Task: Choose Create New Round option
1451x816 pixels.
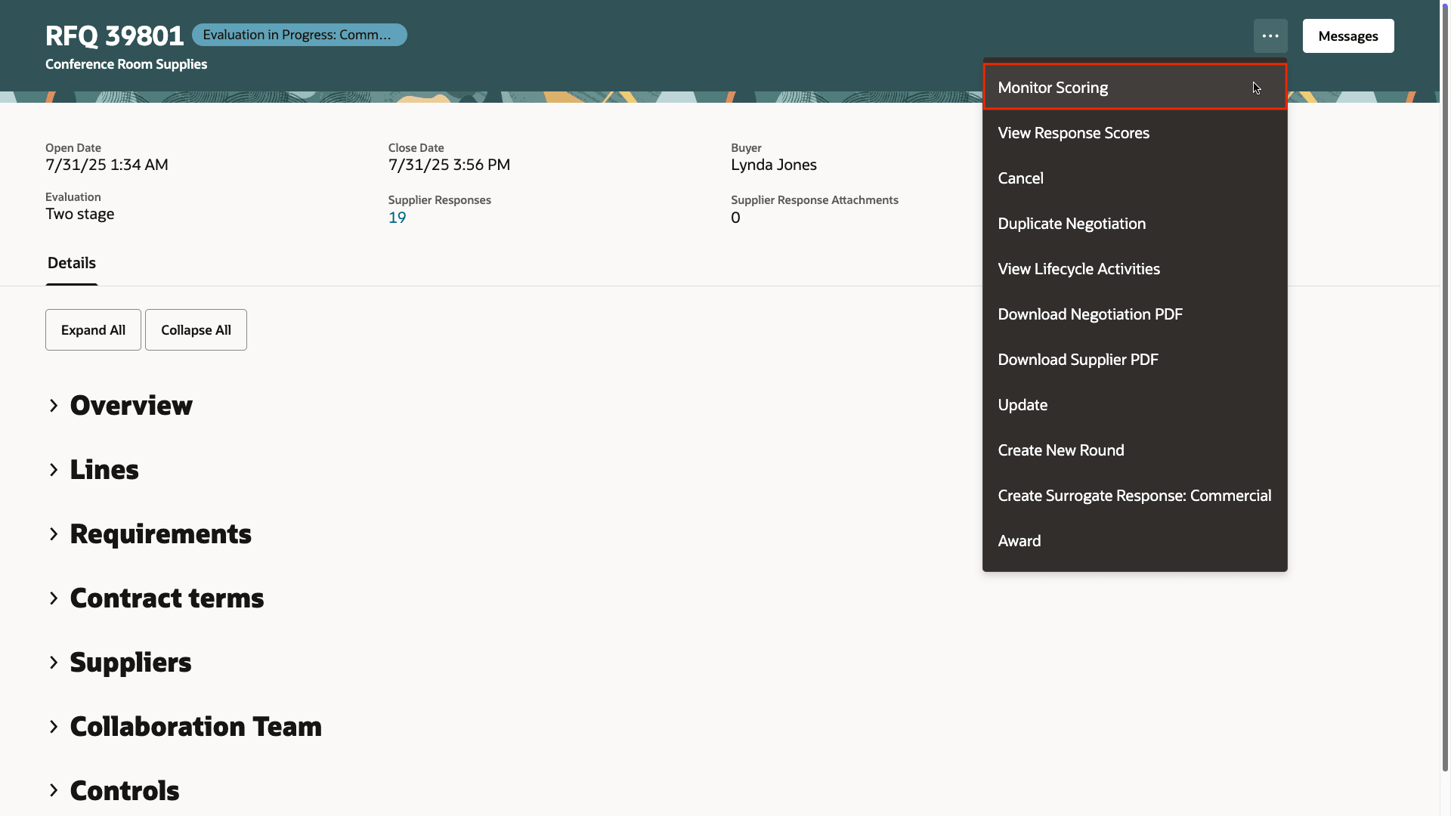Action: click(1060, 450)
